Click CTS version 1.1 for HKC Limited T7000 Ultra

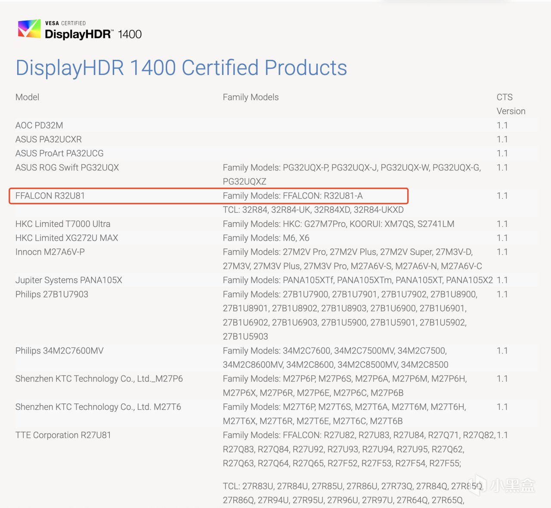coord(502,224)
